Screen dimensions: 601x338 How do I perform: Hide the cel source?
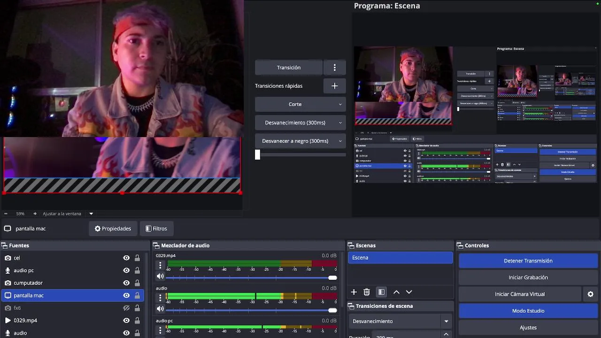coord(126,258)
